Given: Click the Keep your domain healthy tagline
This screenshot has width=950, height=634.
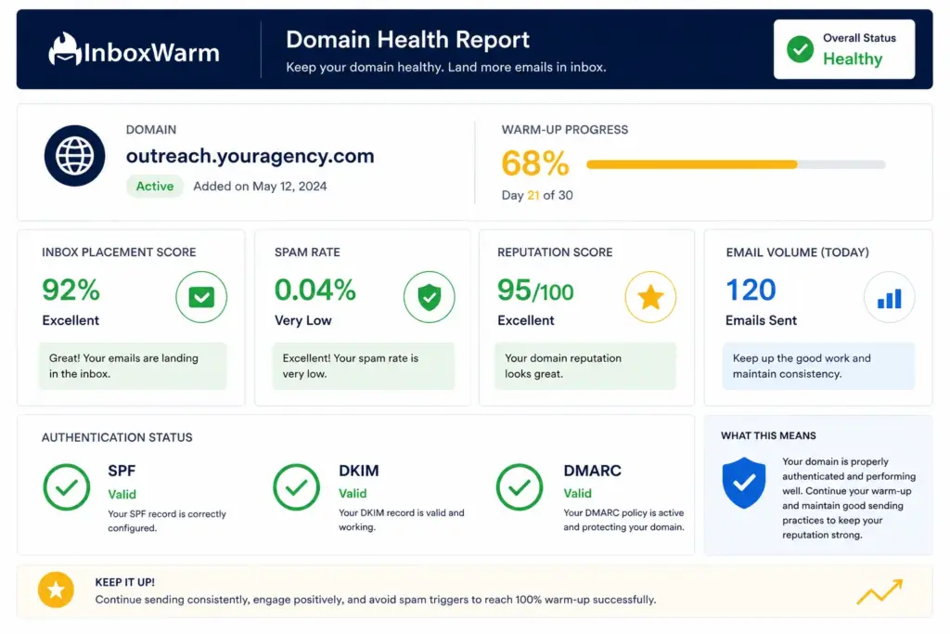Looking at the screenshot, I should point(446,67).
